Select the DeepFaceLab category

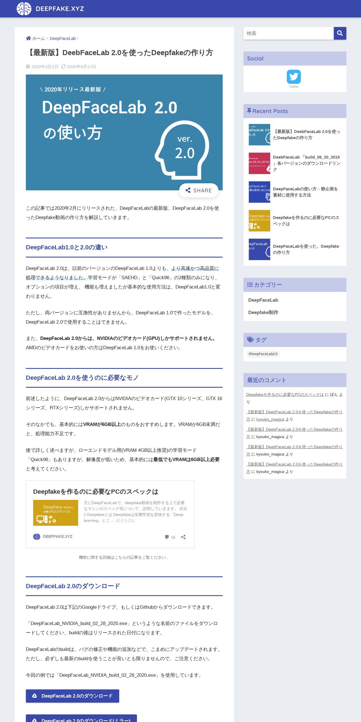point(263,300)
